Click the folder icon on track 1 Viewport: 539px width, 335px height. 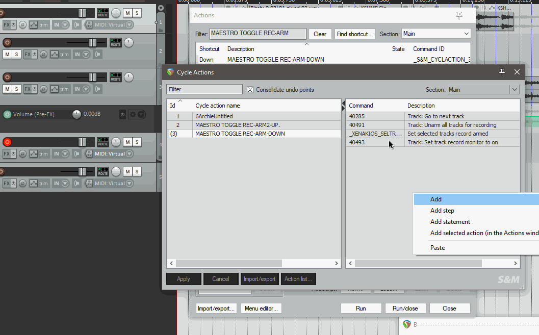(161, 30)
